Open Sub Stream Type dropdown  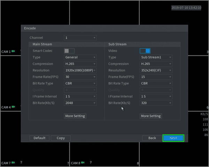tap(156, 57)
